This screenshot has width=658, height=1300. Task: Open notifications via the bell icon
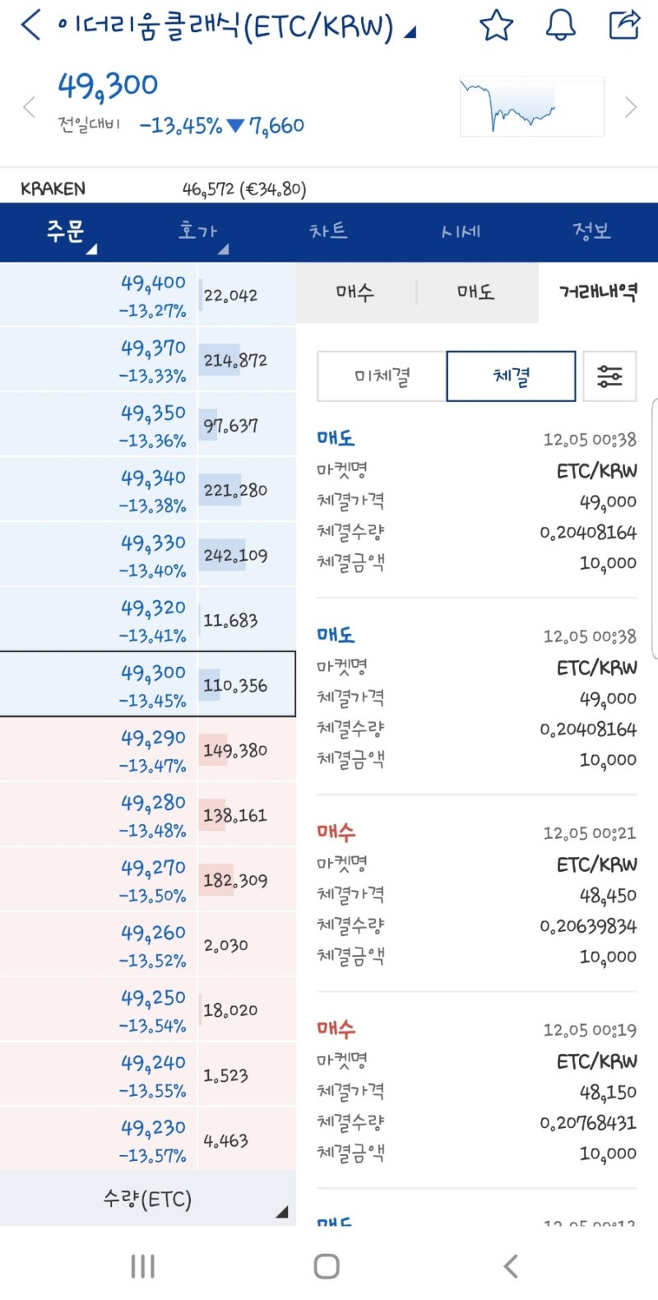tap(560, 26)
